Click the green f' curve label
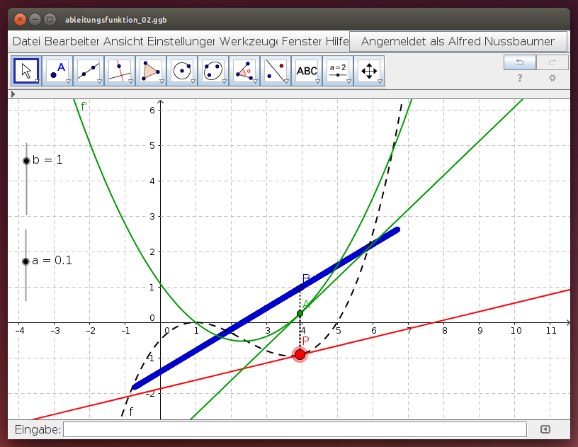 [x=84, y=106]
